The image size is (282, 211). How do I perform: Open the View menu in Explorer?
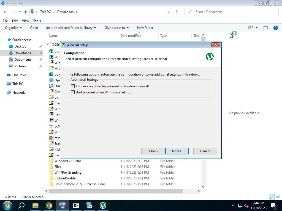(25, 21)
